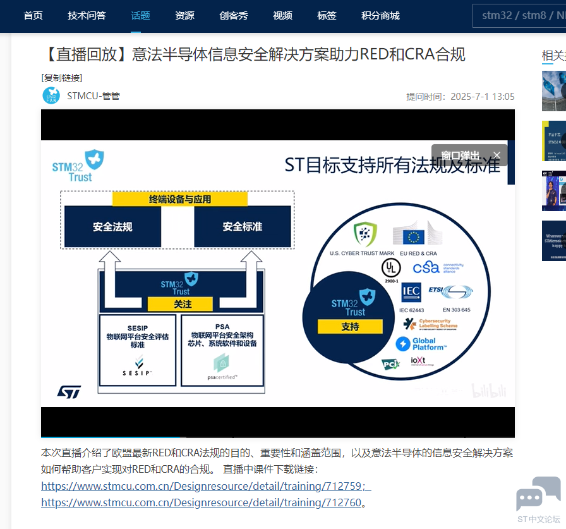The height and width of the screenshot is (529, 566).
Task: Open STMCU-管管 author avatar
Action: (51, 95)
